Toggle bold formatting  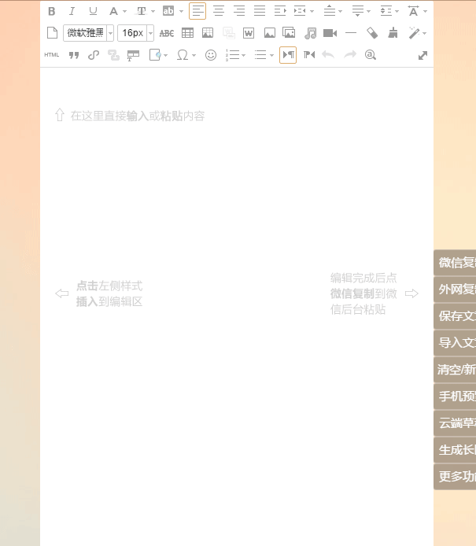(x=52, y=11)
